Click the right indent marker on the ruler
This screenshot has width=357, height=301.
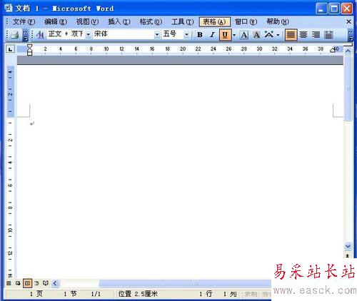[x=333, y=50]
